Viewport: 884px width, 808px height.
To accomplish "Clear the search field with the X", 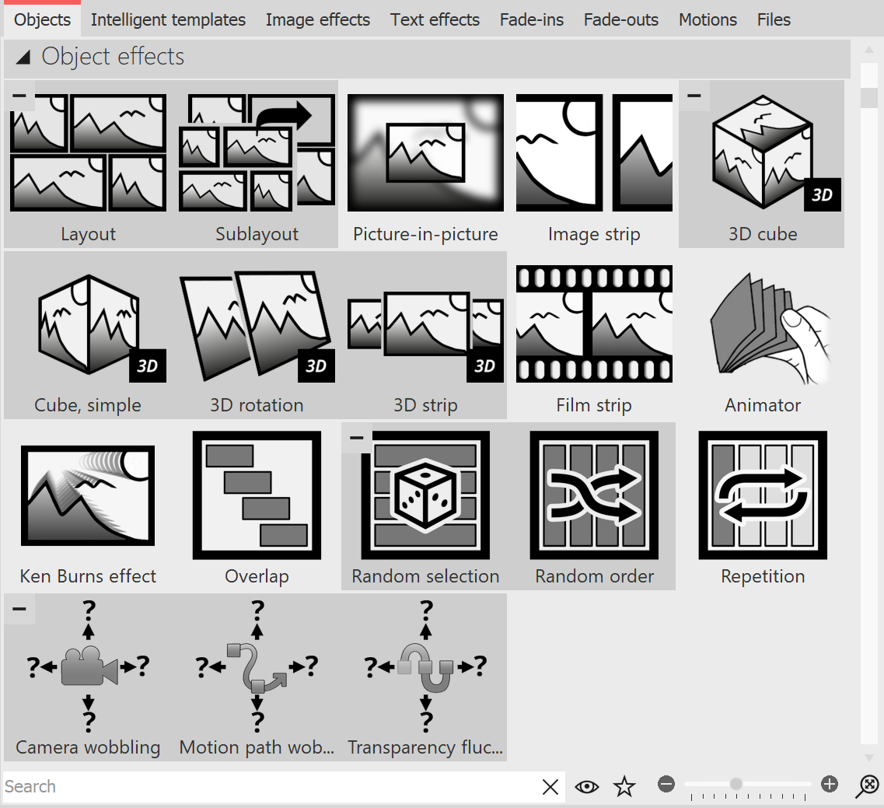I will [550, 786].
